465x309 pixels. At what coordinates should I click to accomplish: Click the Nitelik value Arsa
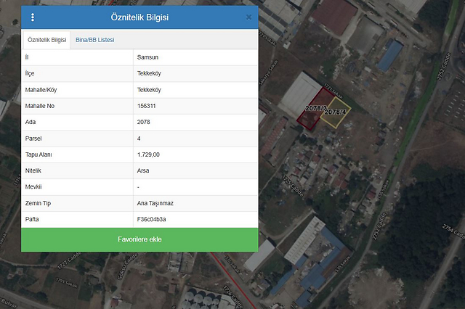coord(144,170)
